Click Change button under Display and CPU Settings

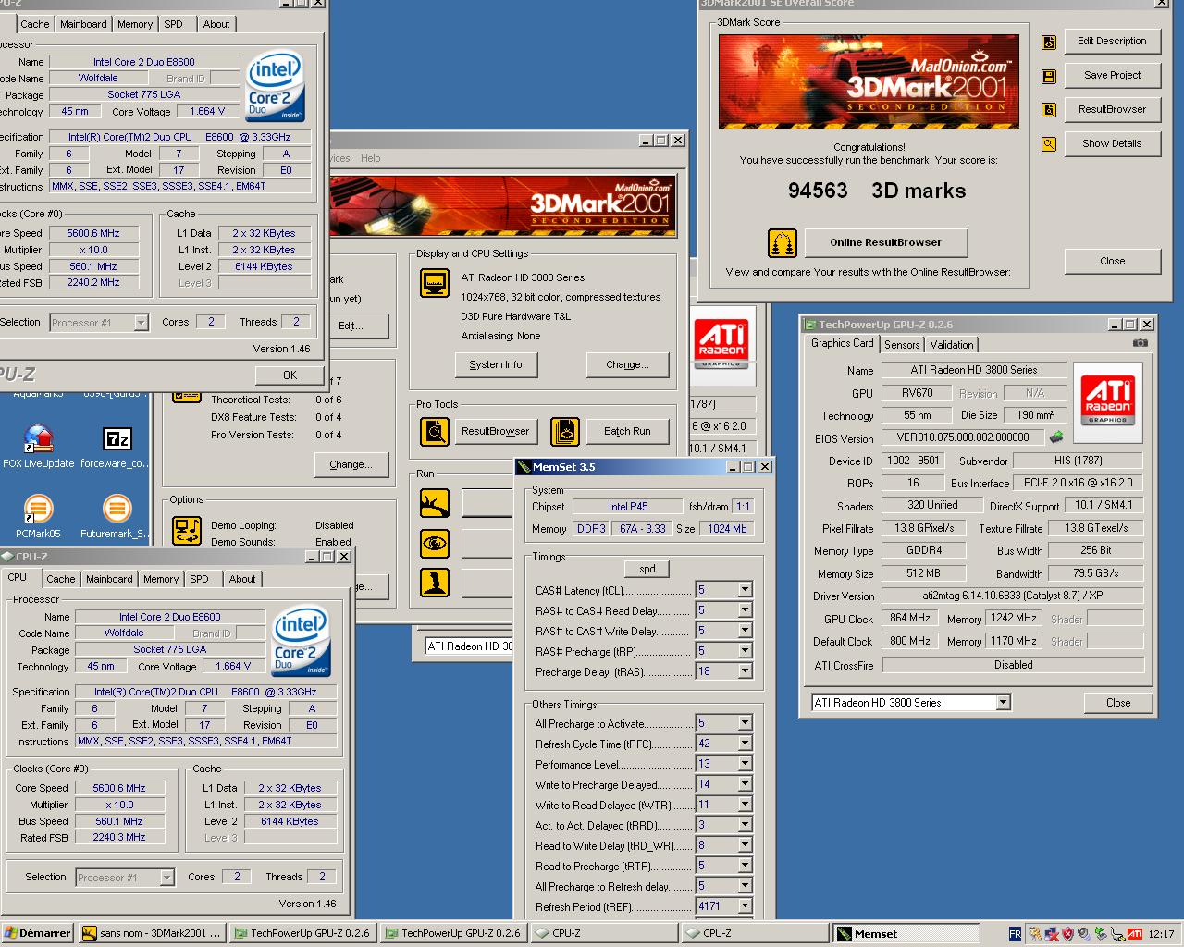[x=627, y=365]
